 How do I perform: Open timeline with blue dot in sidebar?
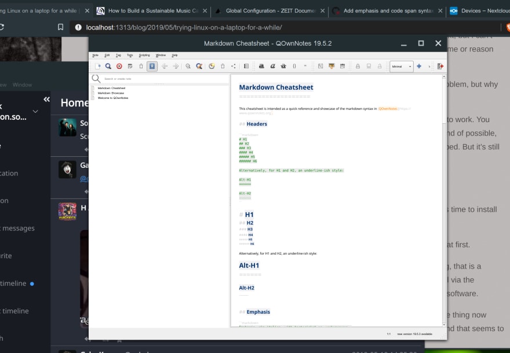click(17, 284)
